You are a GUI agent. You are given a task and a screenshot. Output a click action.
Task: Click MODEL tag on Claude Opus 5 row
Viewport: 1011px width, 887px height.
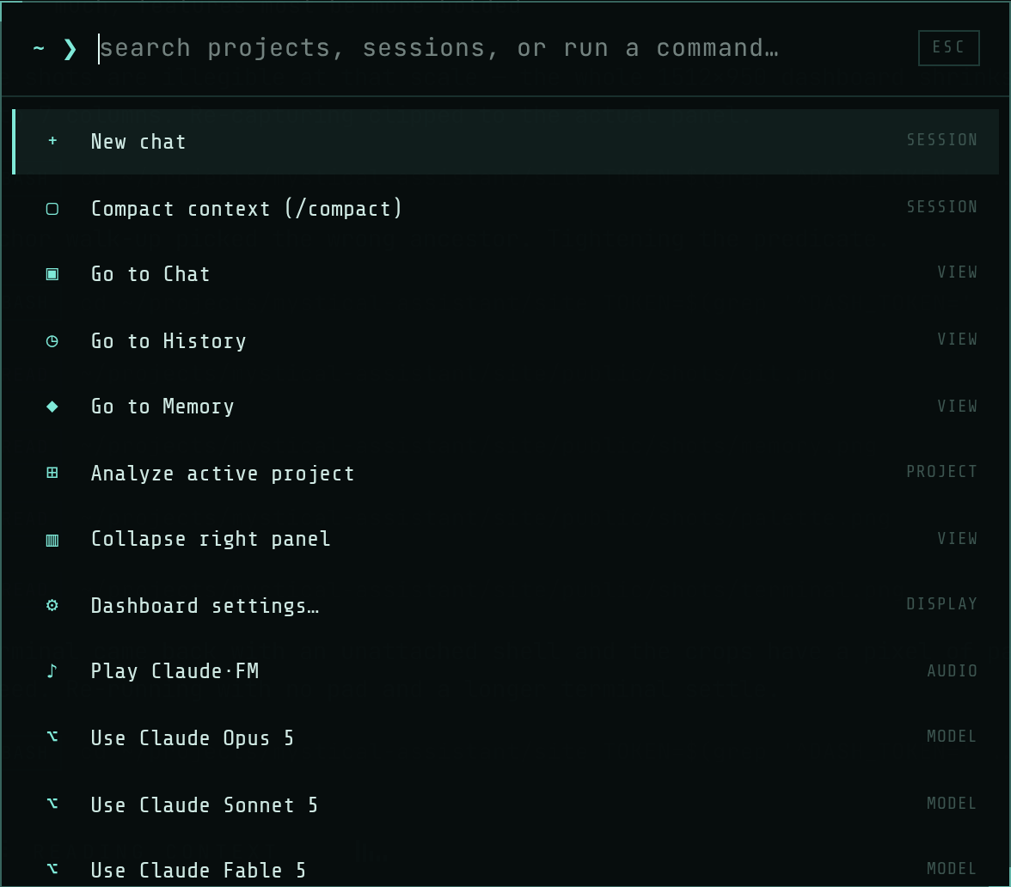(952, 736)
